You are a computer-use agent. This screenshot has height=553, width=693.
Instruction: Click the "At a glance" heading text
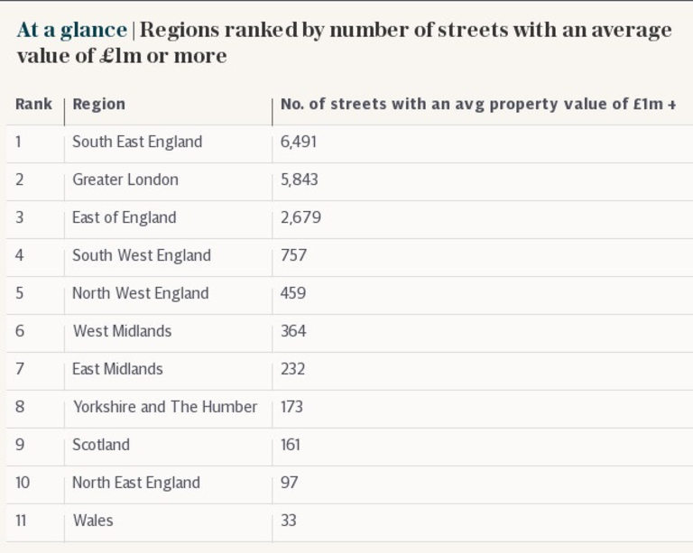(71, 31)
